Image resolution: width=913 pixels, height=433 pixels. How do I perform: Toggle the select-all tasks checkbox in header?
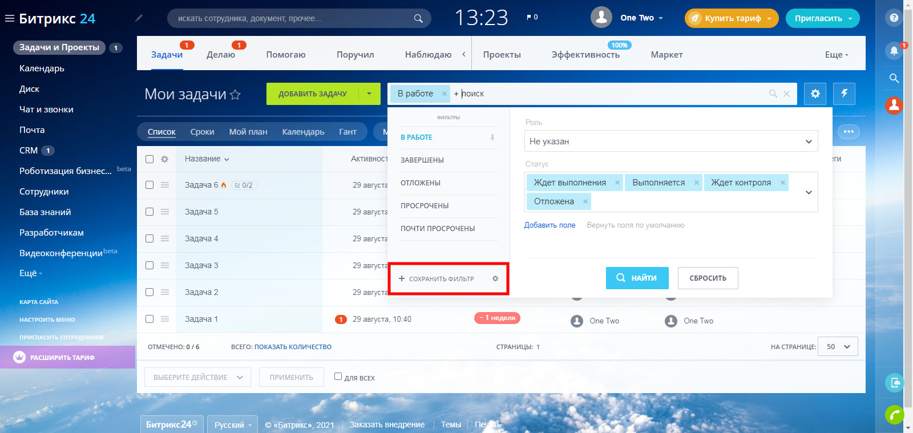pyautogui.click(x=150, y=159)
